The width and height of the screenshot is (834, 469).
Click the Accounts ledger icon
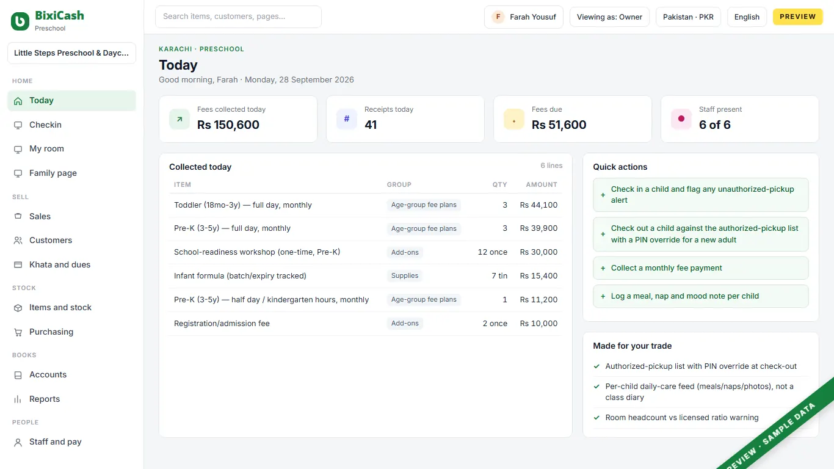coord(18,375)
